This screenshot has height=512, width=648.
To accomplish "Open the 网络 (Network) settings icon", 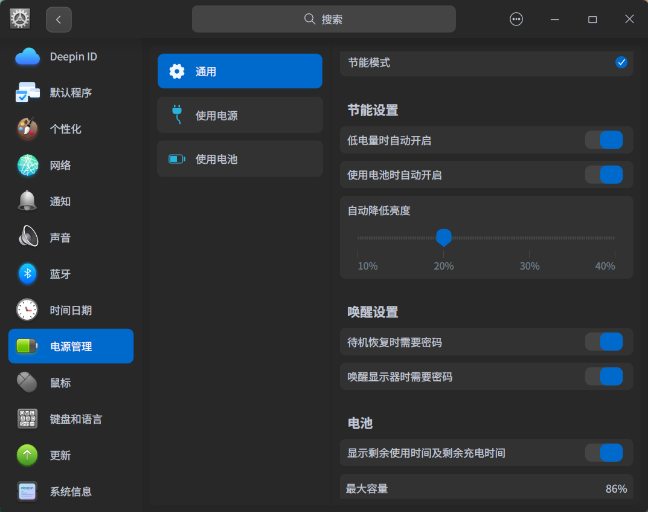I will pos(27,165).
